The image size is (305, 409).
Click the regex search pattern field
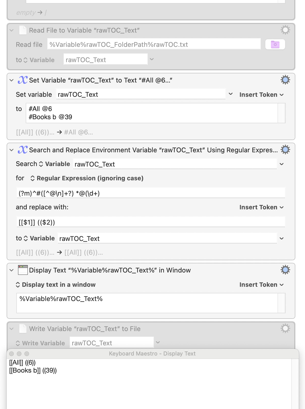151,193
